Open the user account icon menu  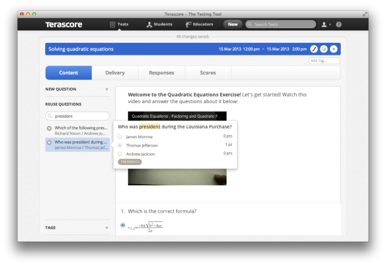pyautogui.click(x=326, y=24)
